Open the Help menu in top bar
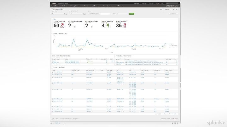 click(x=163, y=3)
